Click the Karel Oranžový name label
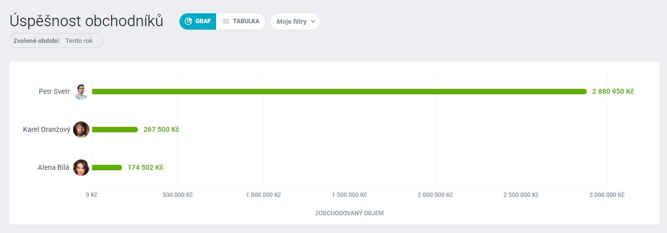 [46, 129]
